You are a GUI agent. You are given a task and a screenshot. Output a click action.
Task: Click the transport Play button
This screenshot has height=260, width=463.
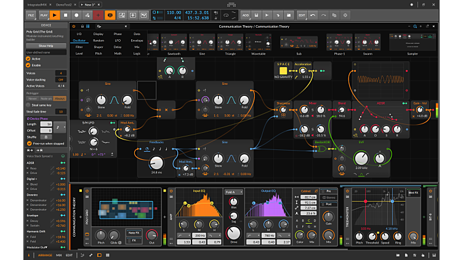click(54, 15)
